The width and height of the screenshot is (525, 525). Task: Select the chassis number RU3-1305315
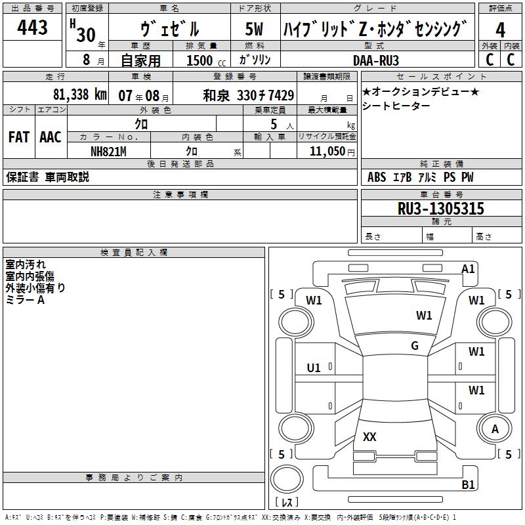441,208
